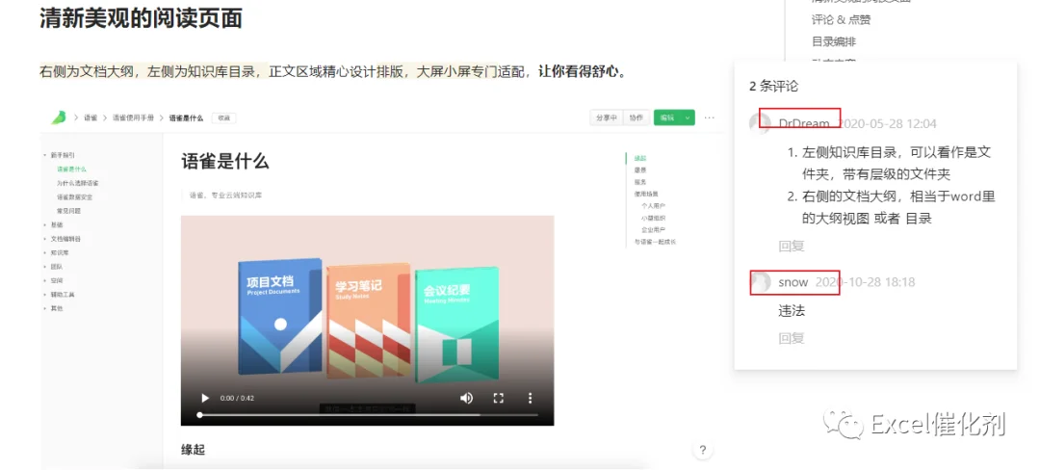Open the 语雀 breadcrumb link

[91, 117]
